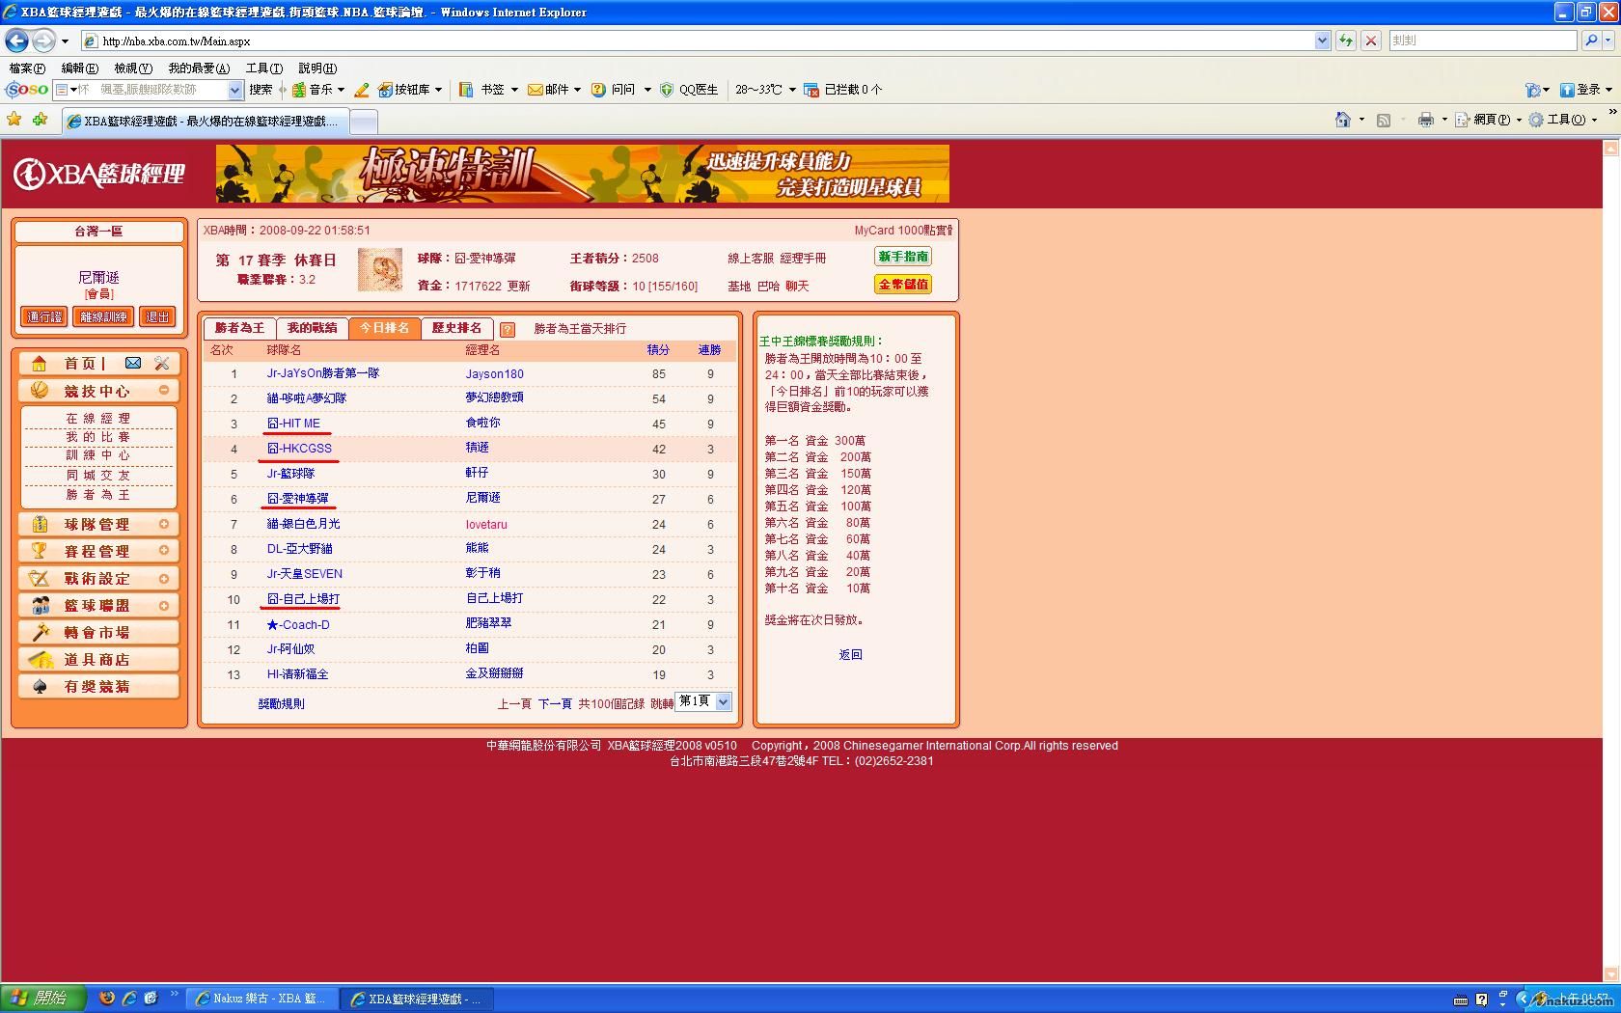This screenshot has height=1013, width=1621.
Task: Open 道具商店 item shop in sidebar
Action: [x=98, y=660]
